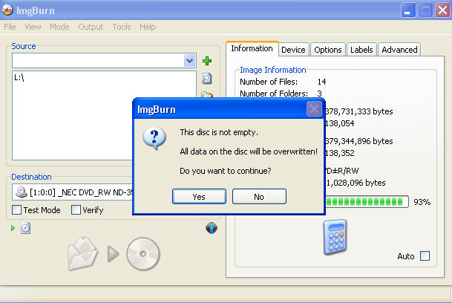Viewport: 452px width, 303px height.
Task: Expand the Source dropdown arrow
Action: point(189,61)
